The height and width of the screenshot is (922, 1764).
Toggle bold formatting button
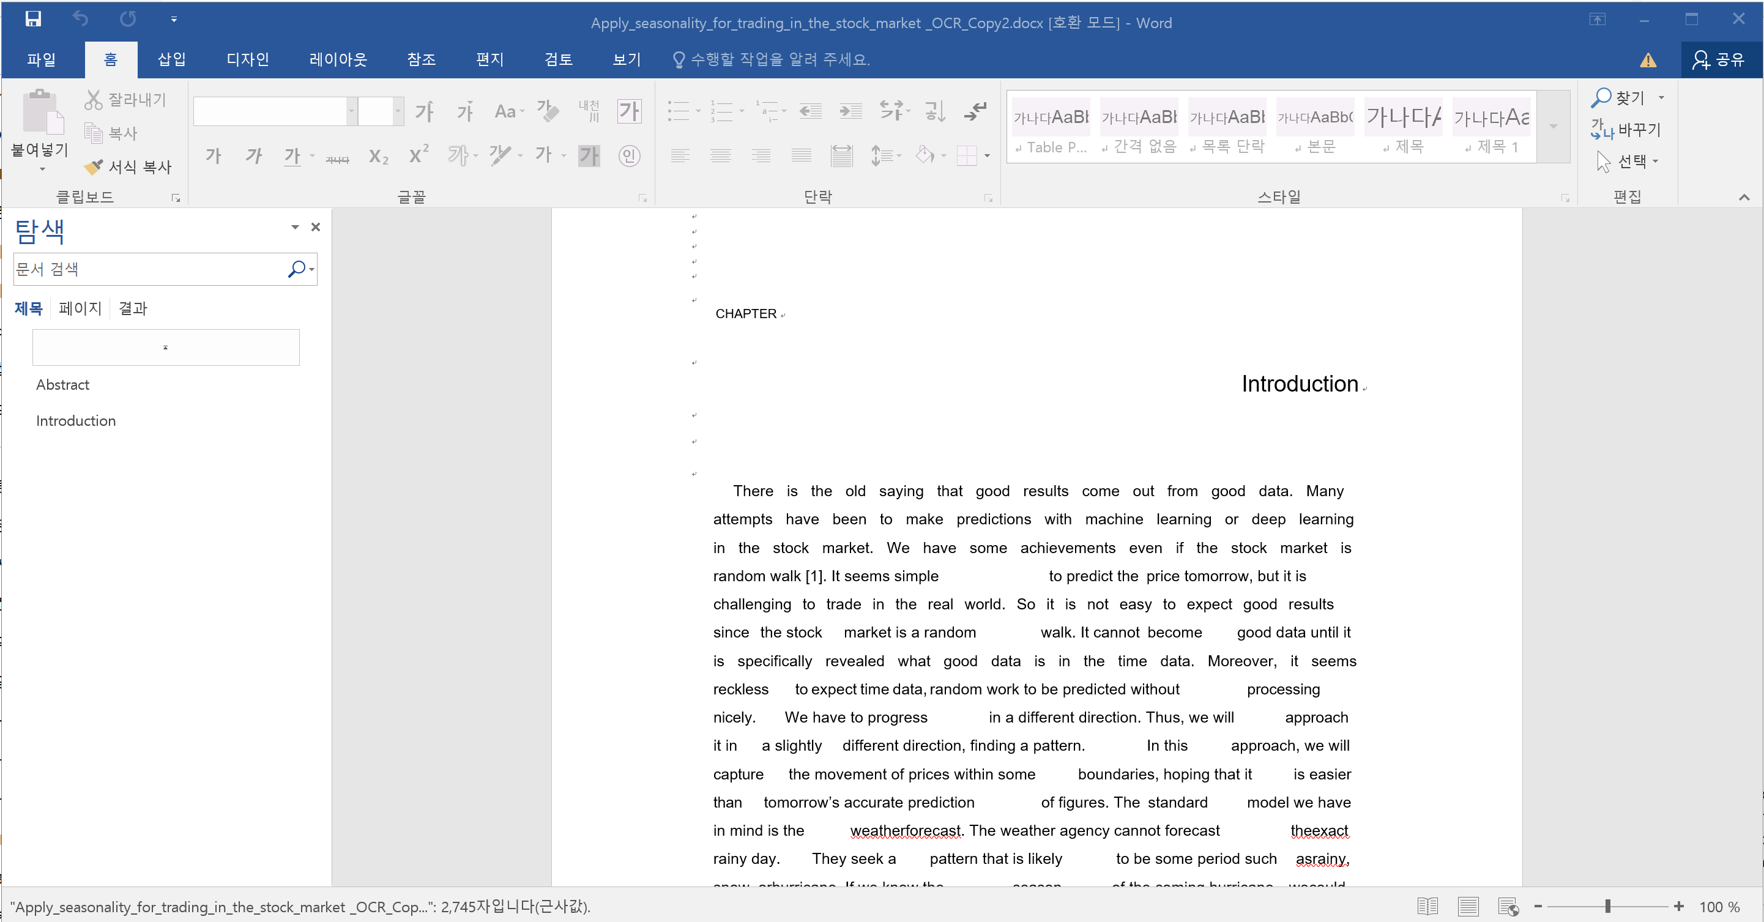[213, 157]
